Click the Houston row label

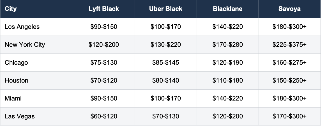pos(17,81)
